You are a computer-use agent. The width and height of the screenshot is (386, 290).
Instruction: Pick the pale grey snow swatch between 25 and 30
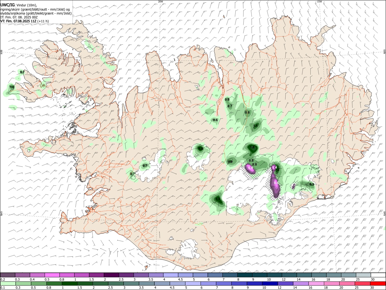[364, 275]
